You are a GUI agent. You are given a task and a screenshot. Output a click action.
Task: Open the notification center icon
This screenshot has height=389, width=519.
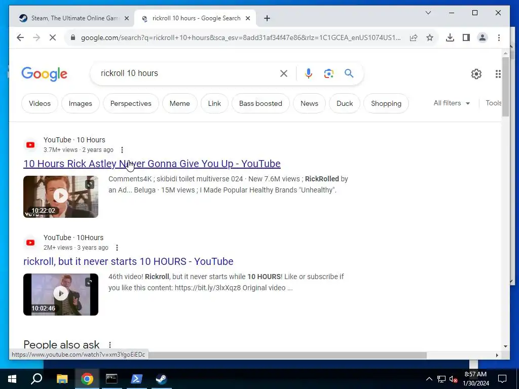point(502,379)
